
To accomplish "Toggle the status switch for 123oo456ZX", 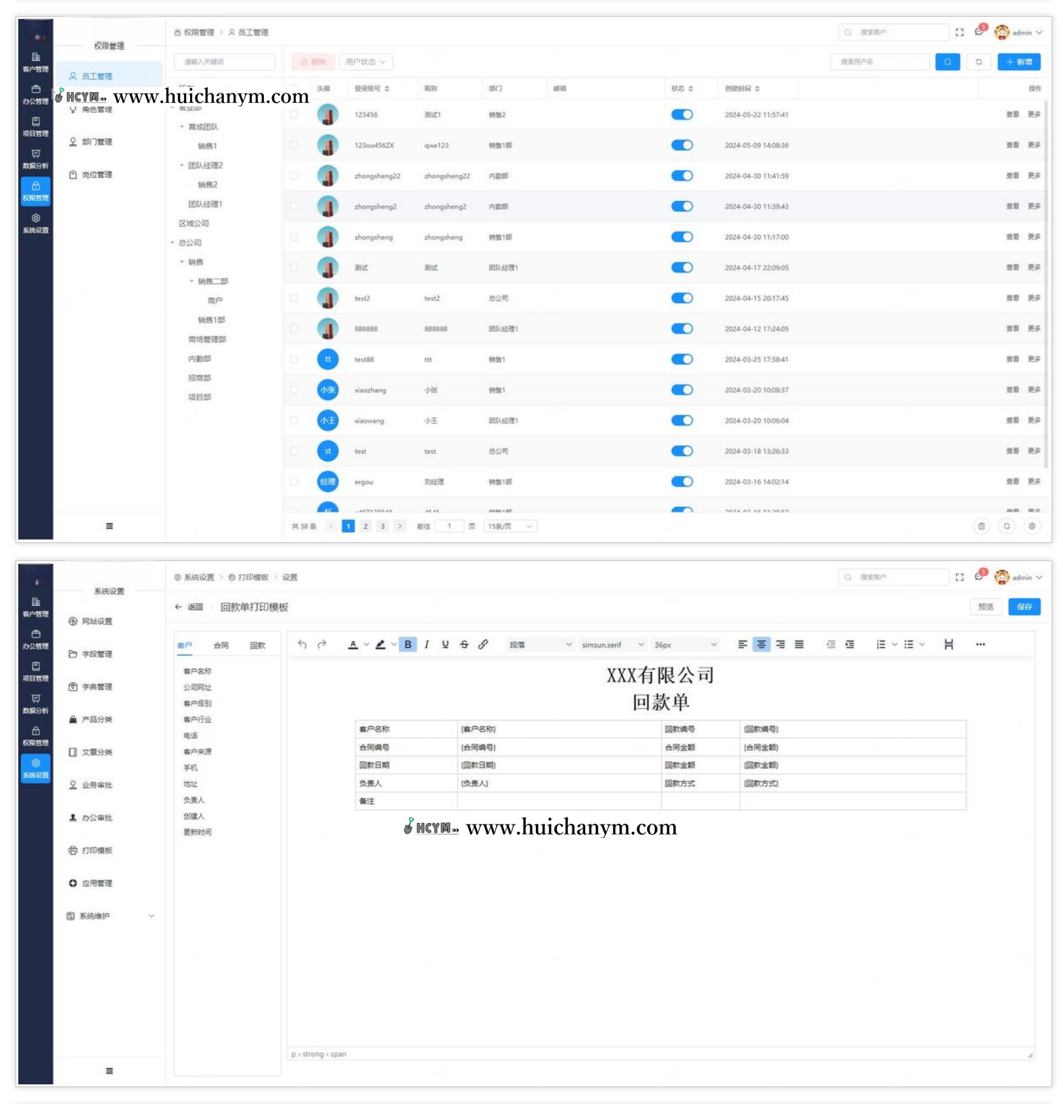I will tap(682, 145).
